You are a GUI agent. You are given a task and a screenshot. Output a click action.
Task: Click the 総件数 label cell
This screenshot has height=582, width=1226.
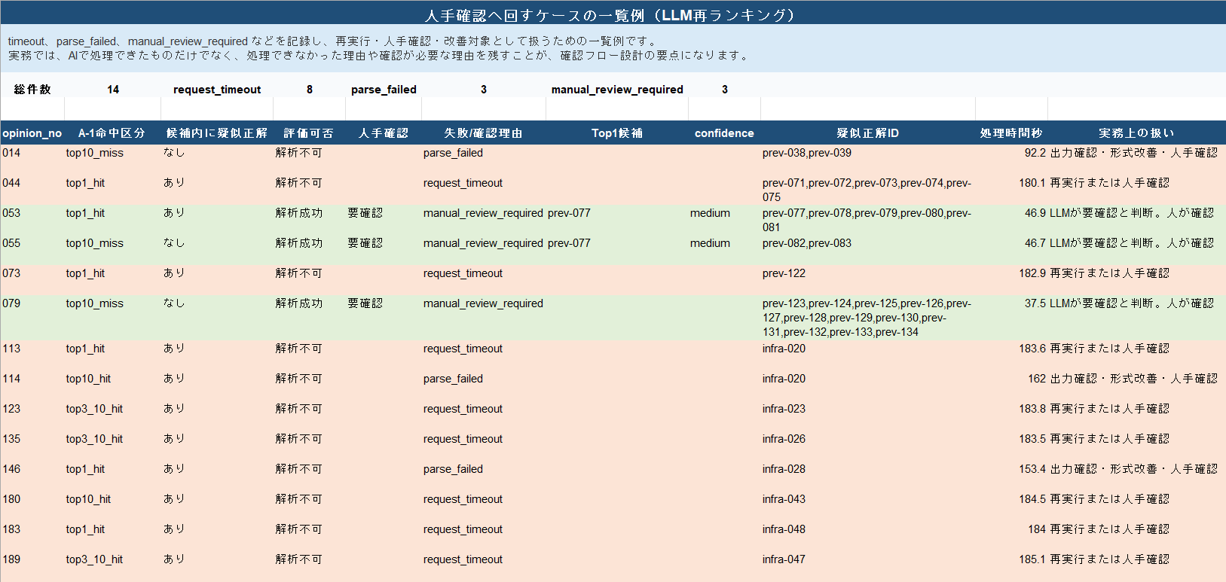click(x=32, y=90)
